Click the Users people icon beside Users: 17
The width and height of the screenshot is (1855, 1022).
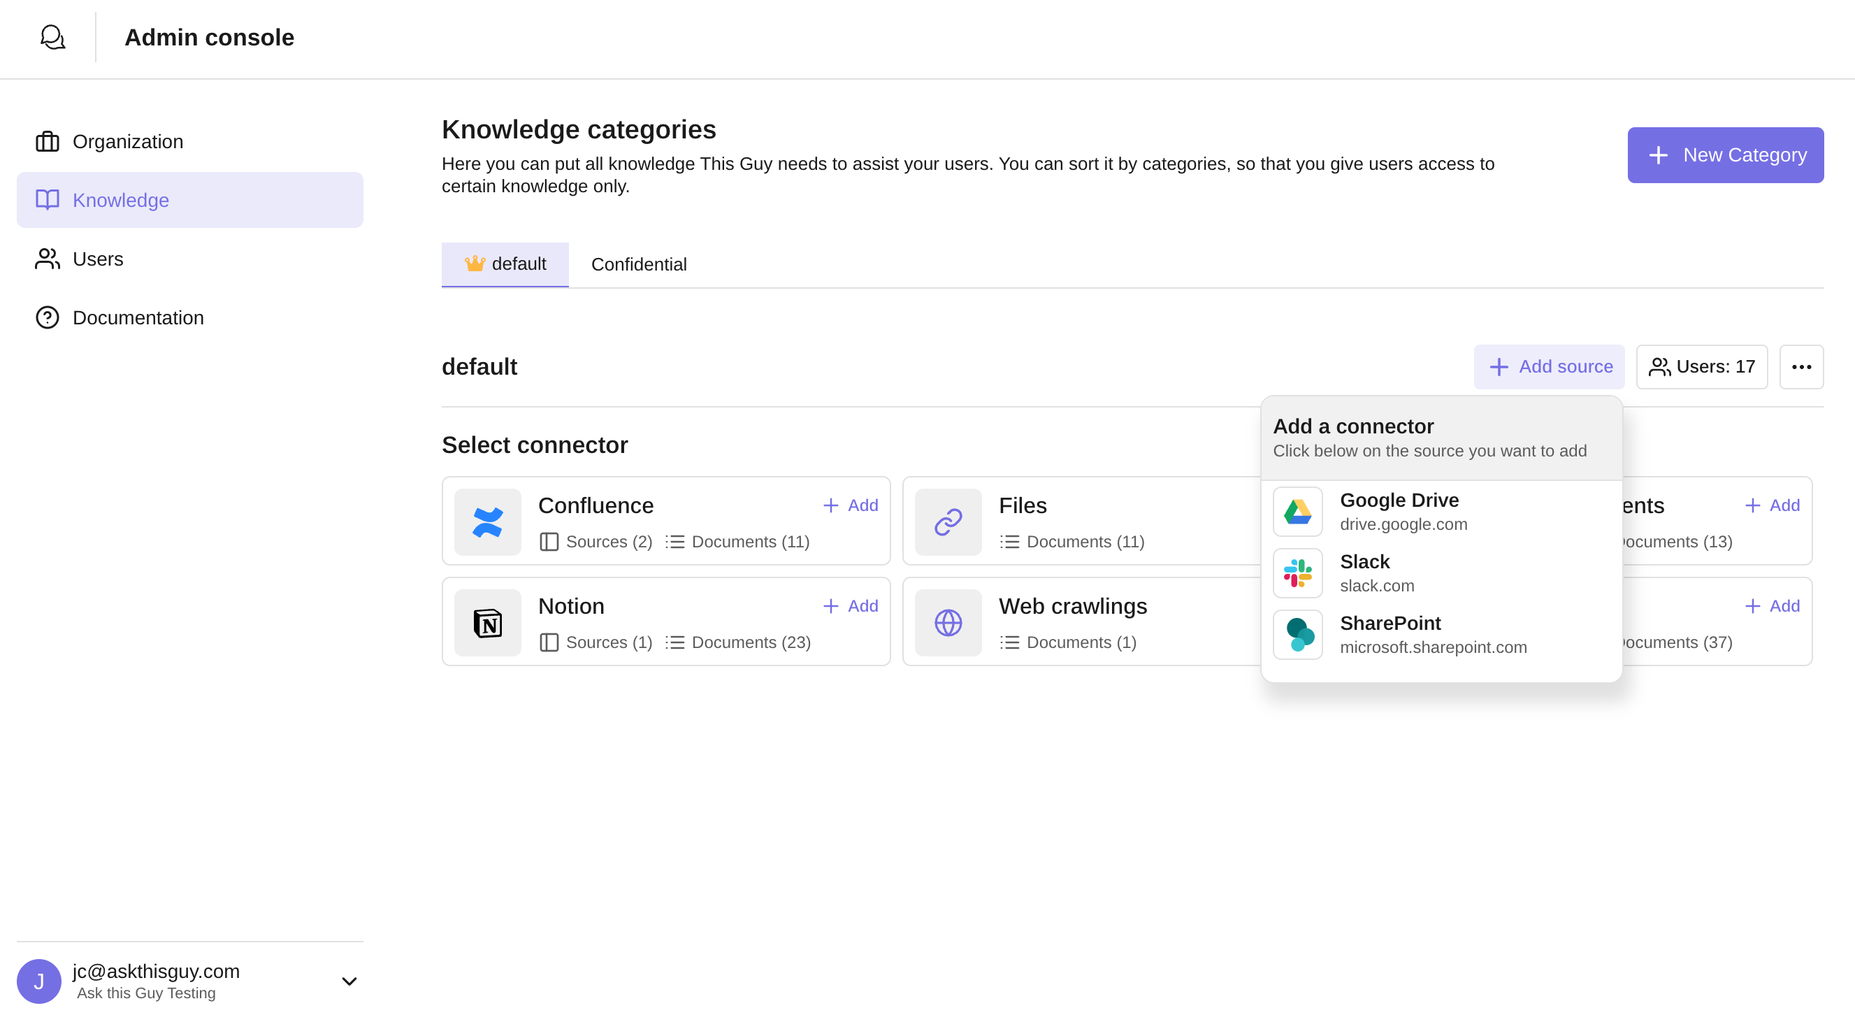[1660, 366]
